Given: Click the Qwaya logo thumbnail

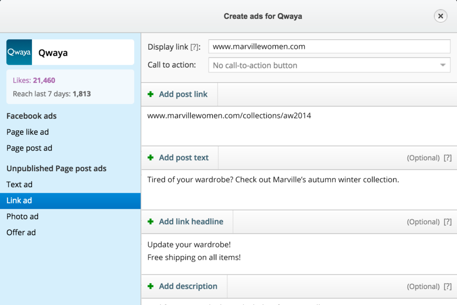Looking at the screenshot, I should 19,52.
